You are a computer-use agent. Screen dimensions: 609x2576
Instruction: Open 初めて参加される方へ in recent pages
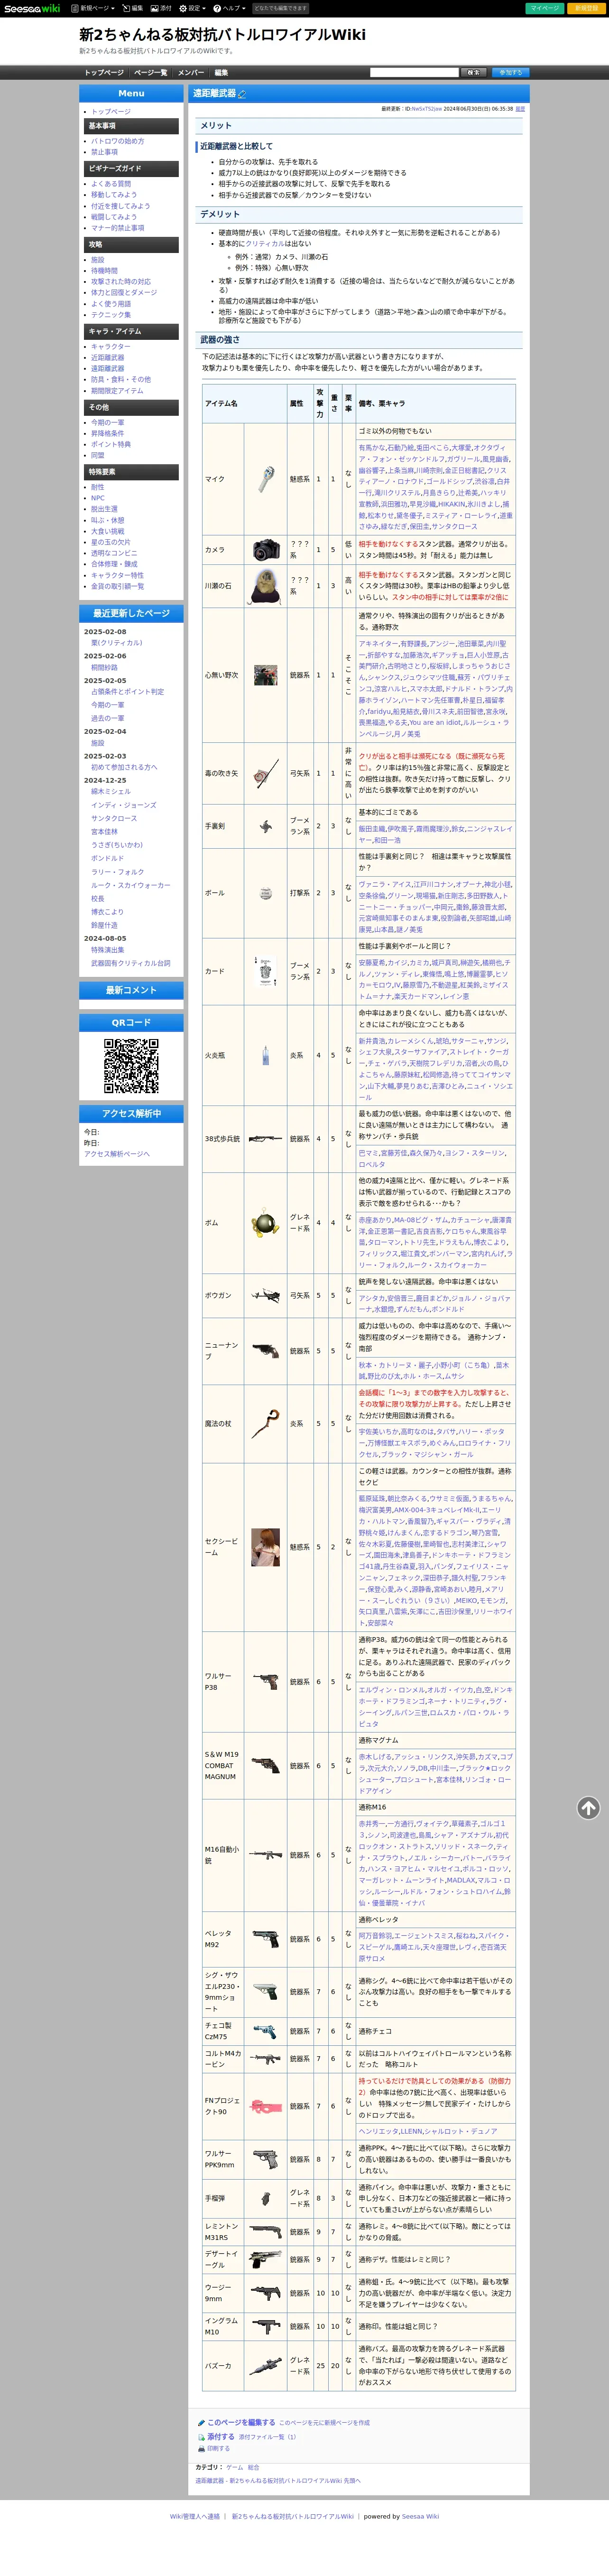124,767
